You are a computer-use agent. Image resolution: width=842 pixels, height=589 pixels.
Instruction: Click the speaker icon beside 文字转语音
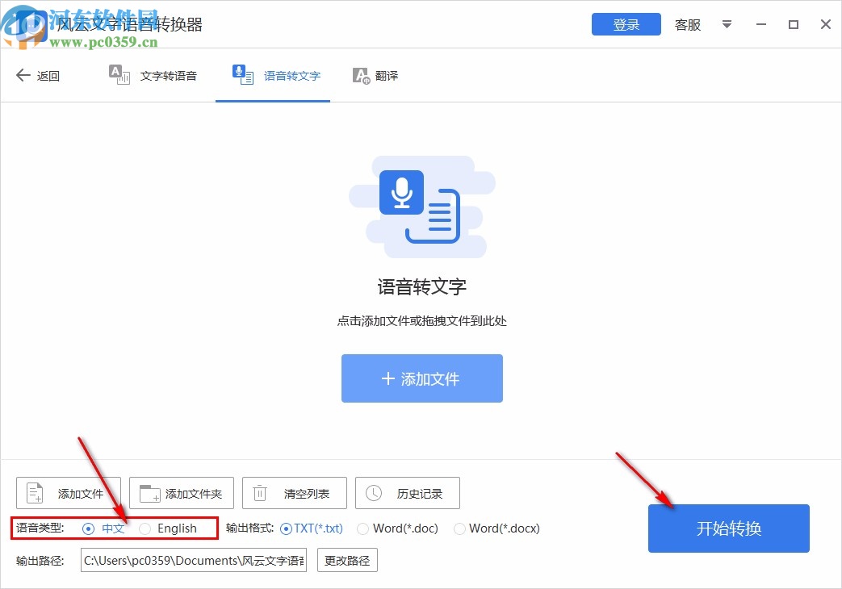click(119, 74)
